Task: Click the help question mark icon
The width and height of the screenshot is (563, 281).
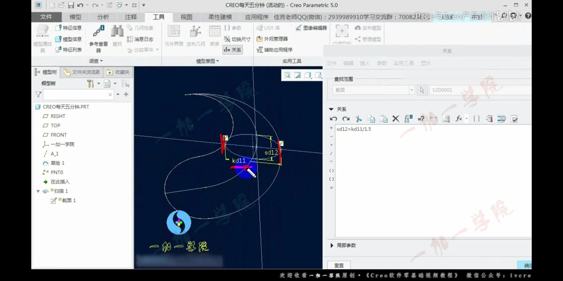Action: 528,16
